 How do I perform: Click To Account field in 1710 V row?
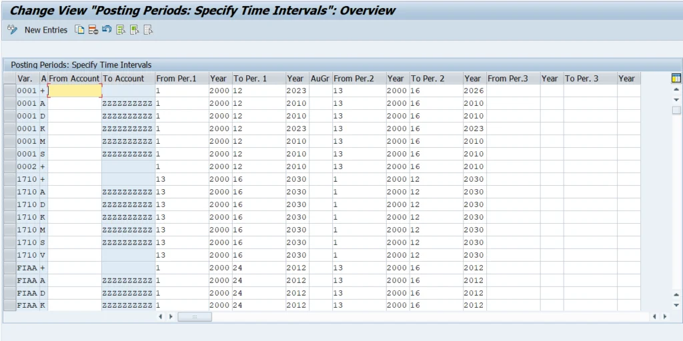coord(129,255)
